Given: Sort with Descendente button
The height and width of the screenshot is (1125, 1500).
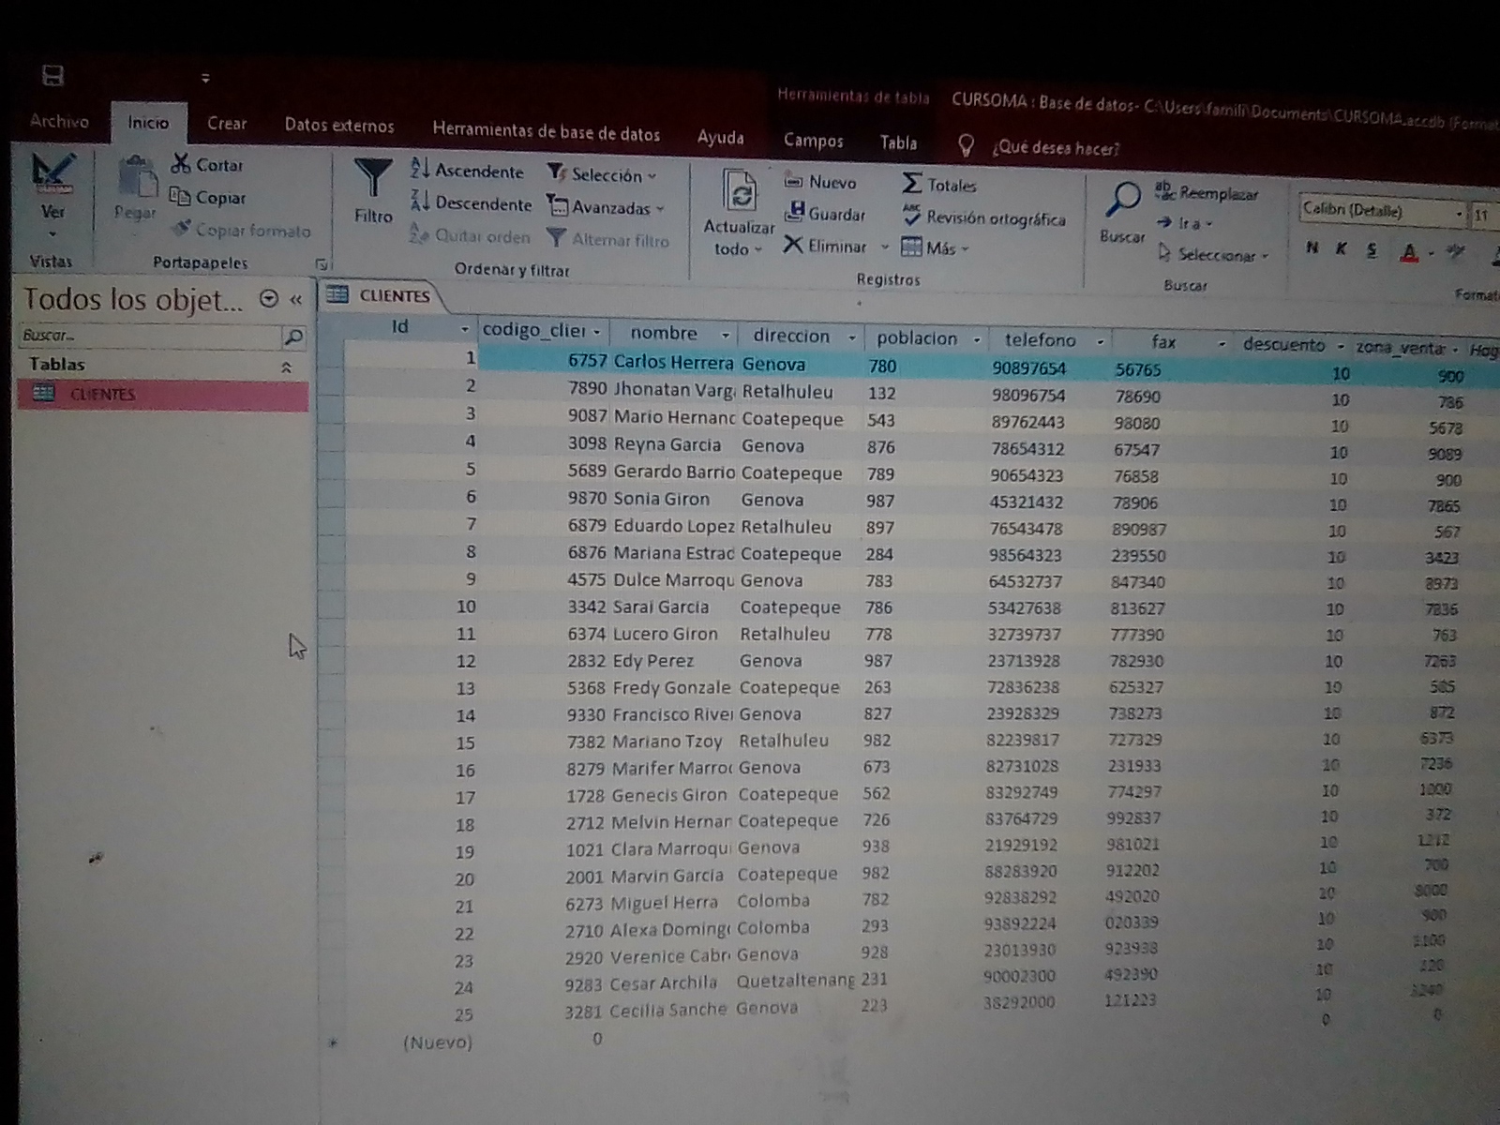Looking at the screenshot, I should 471,202.
